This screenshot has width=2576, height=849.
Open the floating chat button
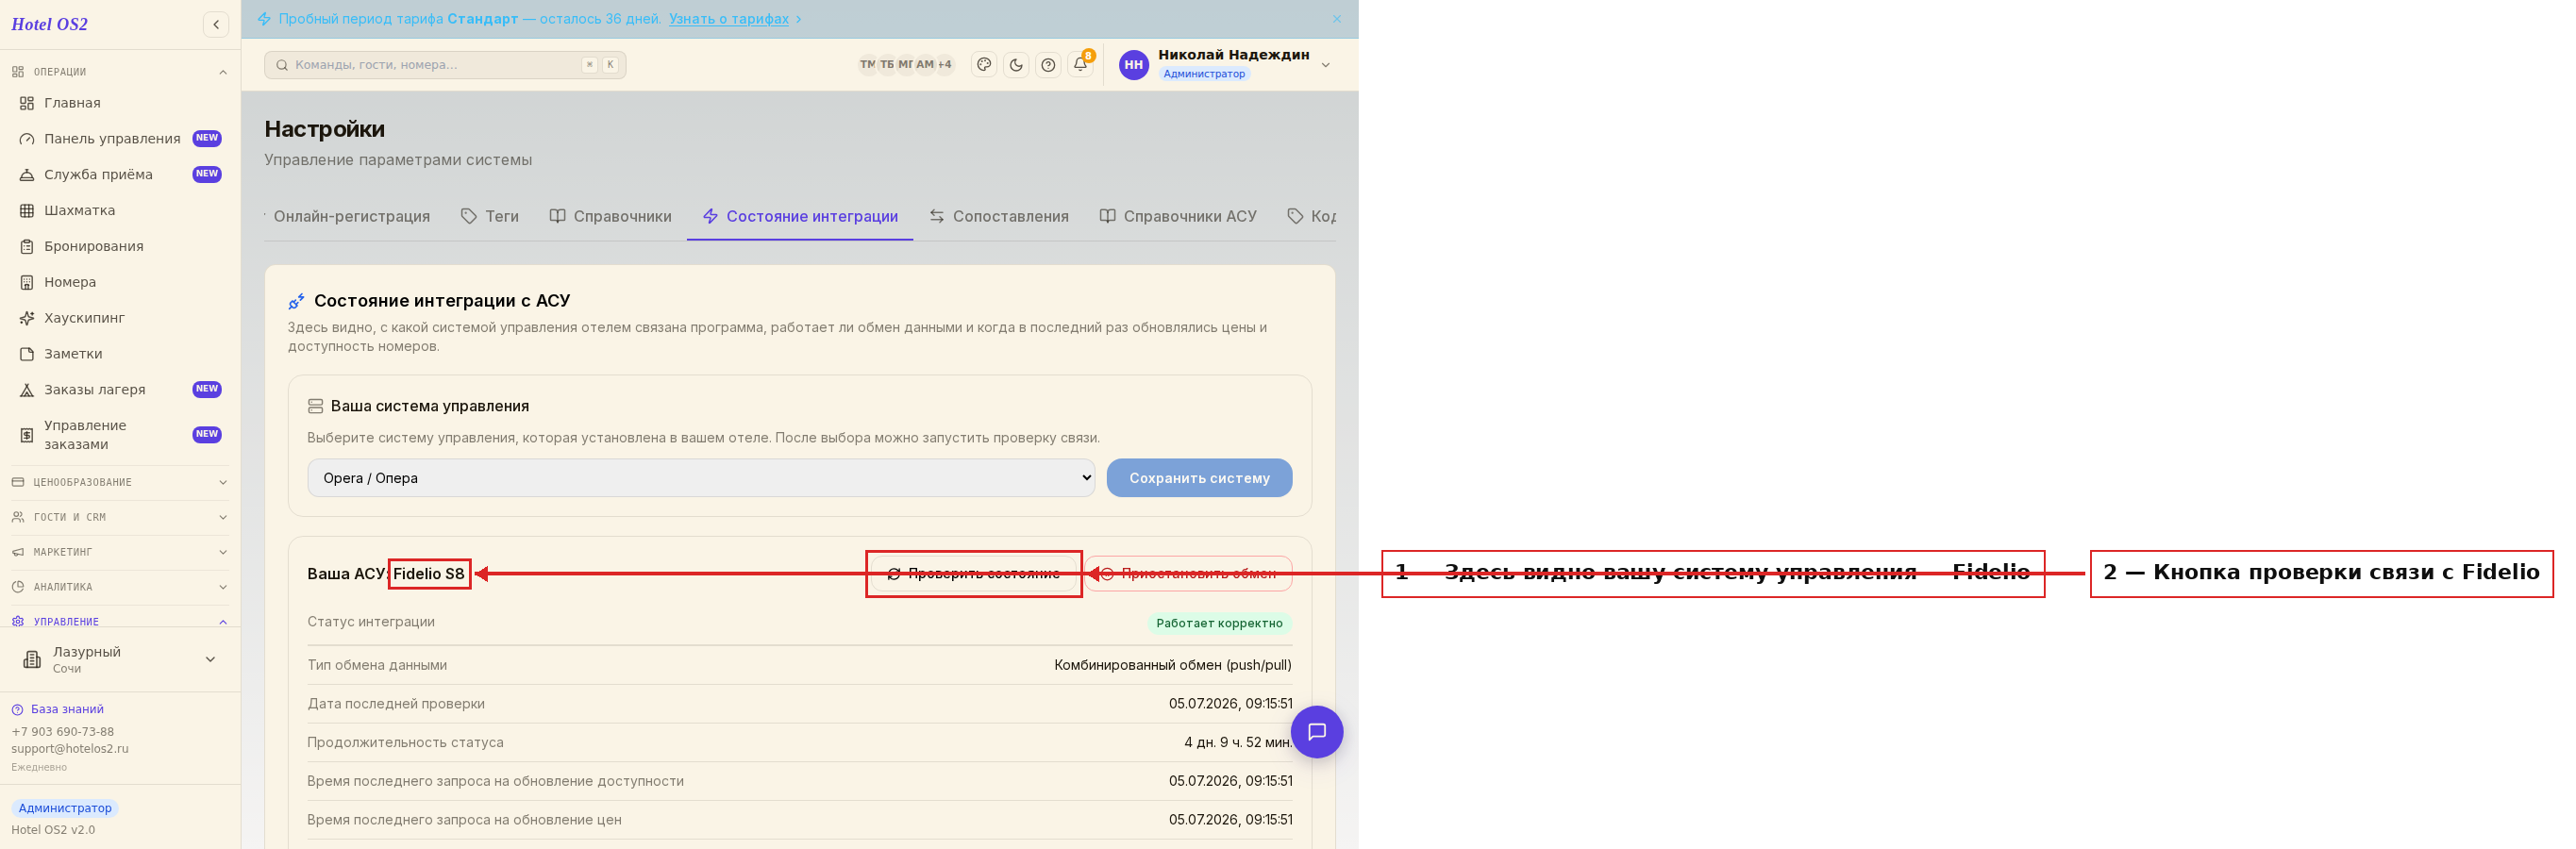click(1316, 732)
